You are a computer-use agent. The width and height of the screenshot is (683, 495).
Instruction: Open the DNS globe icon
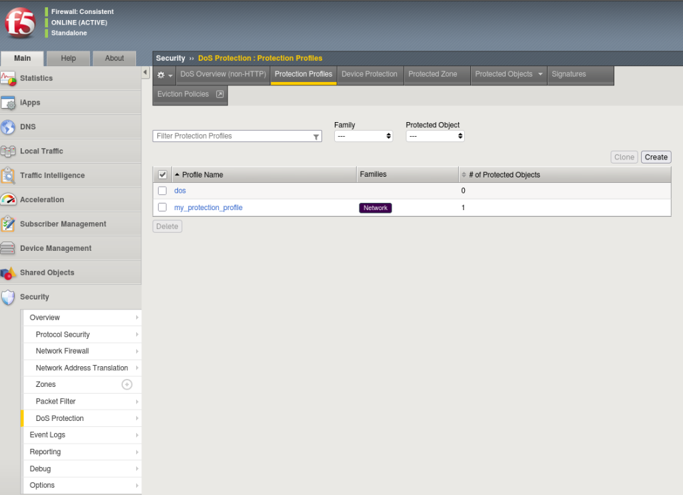tap(9, 127)
